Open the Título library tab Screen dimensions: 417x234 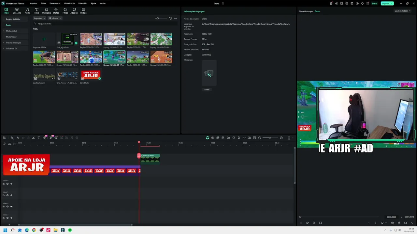coord(36,11)
